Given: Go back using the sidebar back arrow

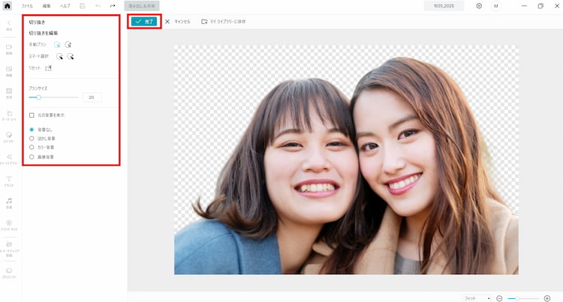Looking at the screenshot, I should coord(9,25).
